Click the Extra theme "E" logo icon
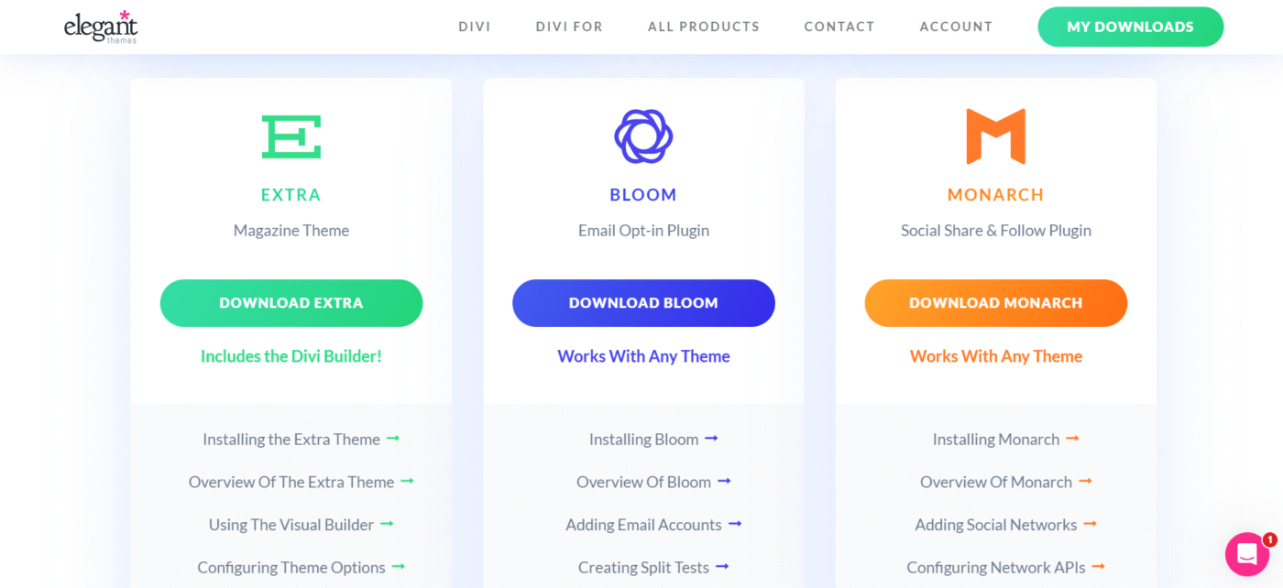The image size is (1283, 588). pyautogui.click(x=291, y=136)
